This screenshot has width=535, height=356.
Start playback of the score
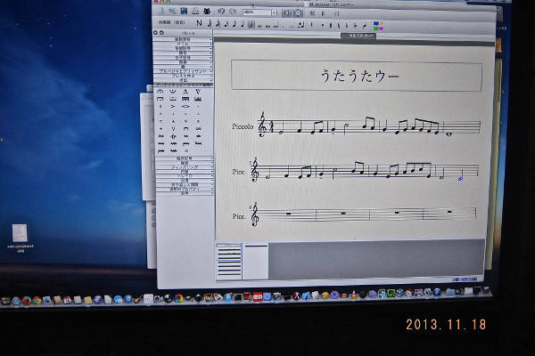point(323,13)
